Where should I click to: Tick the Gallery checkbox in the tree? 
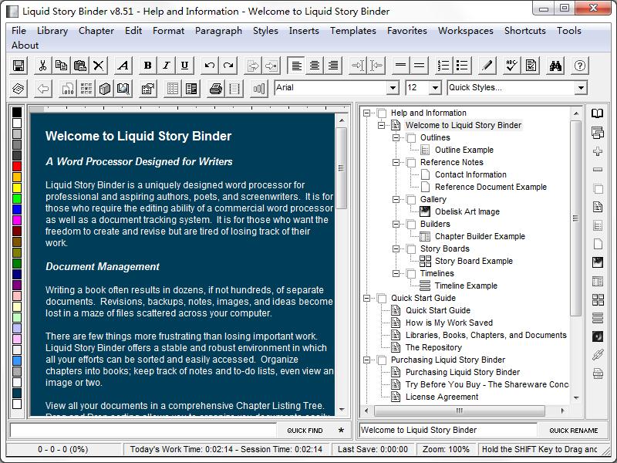click(411, 199)
